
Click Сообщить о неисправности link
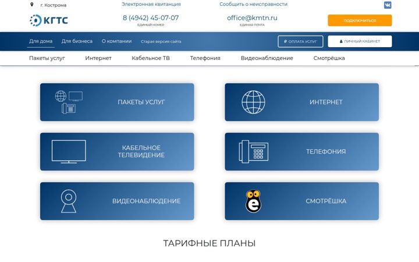click(253, 4)
